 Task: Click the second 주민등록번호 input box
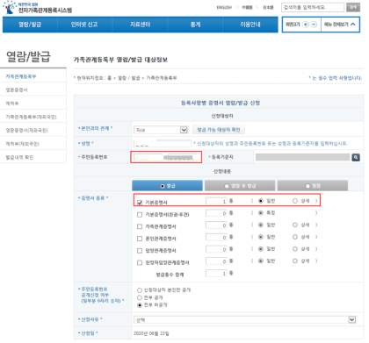coord(182,157)
